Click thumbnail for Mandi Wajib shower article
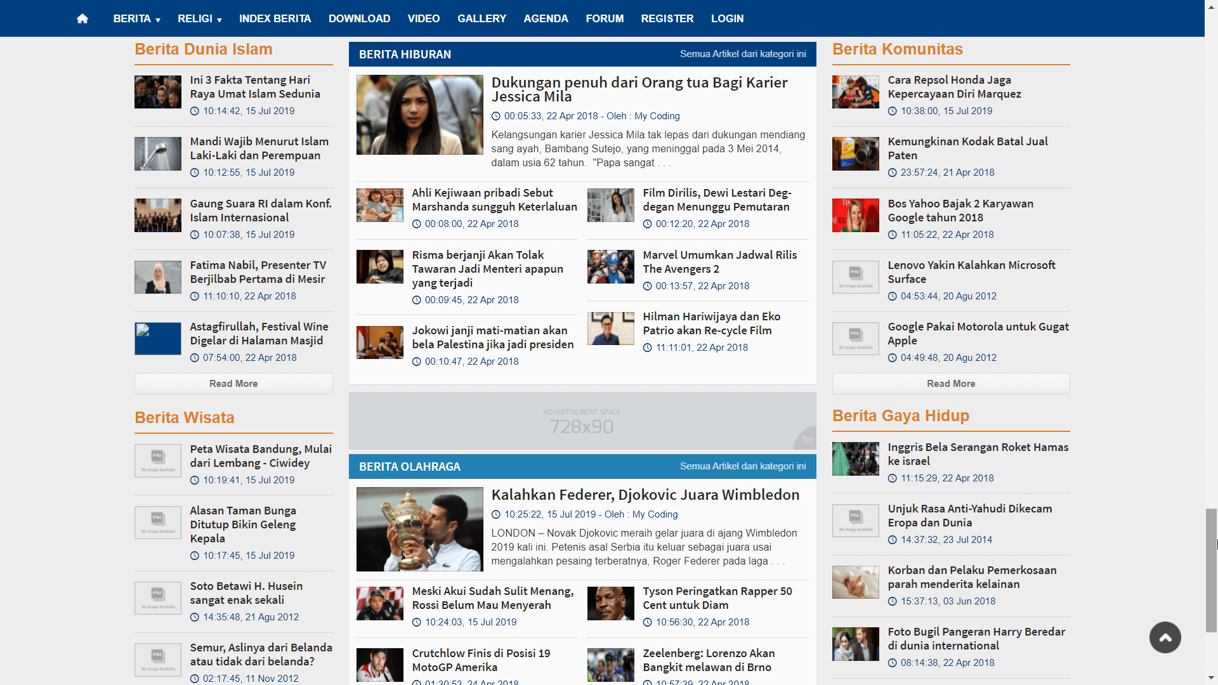The height and width of the screenshot is (685, 1218). 158,153
